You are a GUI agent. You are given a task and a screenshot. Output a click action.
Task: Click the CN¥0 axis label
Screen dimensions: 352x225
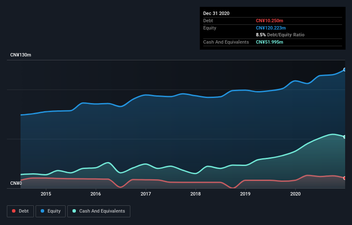click(16, 183)
